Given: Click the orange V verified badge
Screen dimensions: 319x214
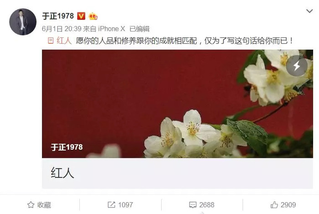Looking at the screenshot, I should point(81,16).
